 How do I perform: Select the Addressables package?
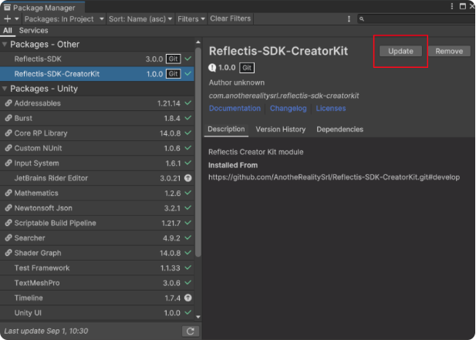[x=97, y=103]
